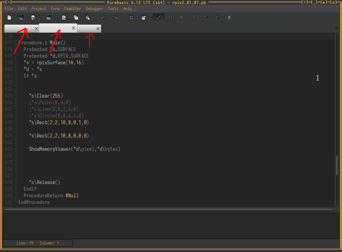342x252 pixels.
Task: Click the debugger Step icon
Action: [x=194, y=18]
